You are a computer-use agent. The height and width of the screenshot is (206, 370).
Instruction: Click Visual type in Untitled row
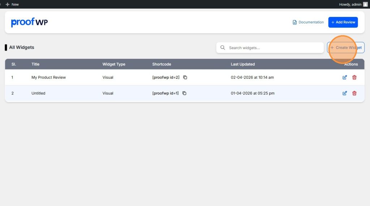(108, 93)
